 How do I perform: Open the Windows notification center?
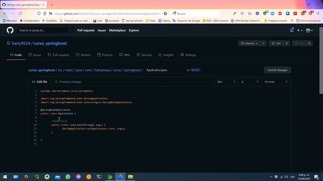316,176
